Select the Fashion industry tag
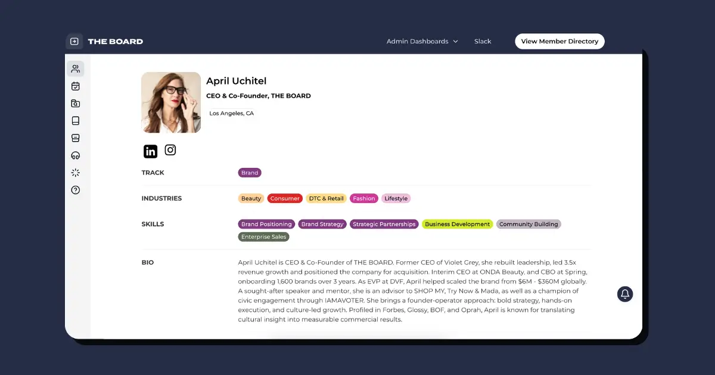The width and height of the screenshot is (715, 375). pyautogui.click(x=364, y=199)
